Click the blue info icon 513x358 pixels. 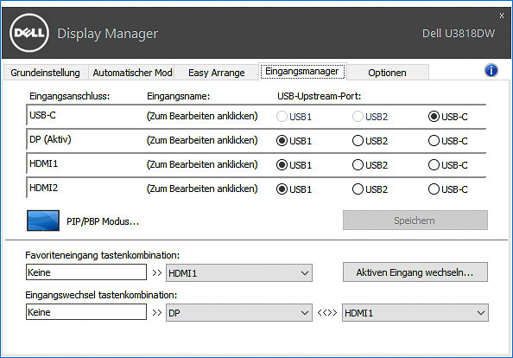click(x=491, y=70)
